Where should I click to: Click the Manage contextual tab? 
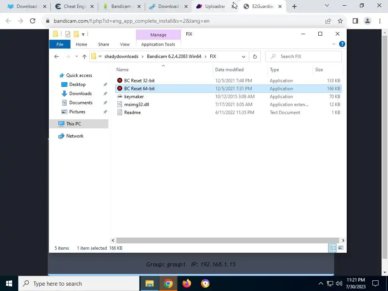[158, 35]
